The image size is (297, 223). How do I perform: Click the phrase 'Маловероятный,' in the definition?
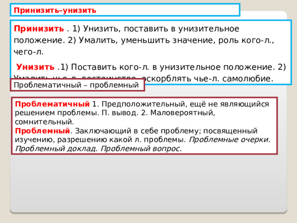point(183,113)
